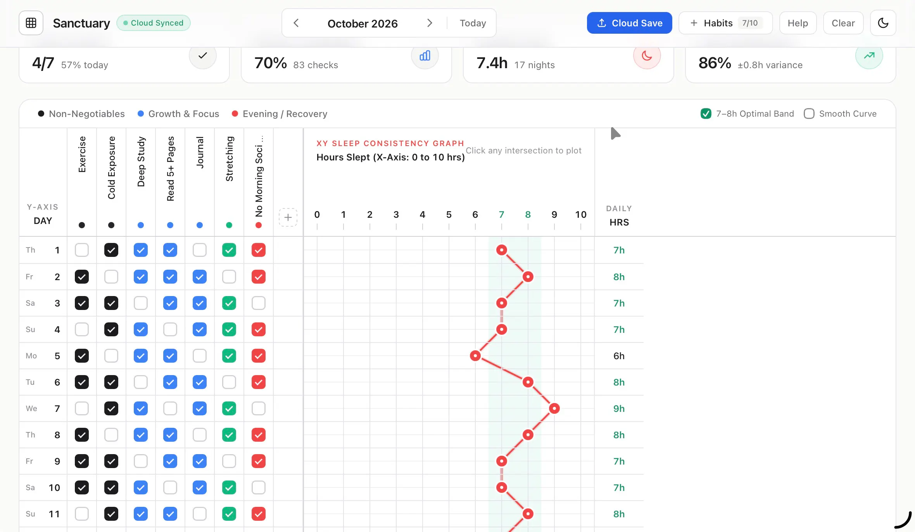
Task: Click the checkmark icon in 4/7 card
Action: (202, 56)
